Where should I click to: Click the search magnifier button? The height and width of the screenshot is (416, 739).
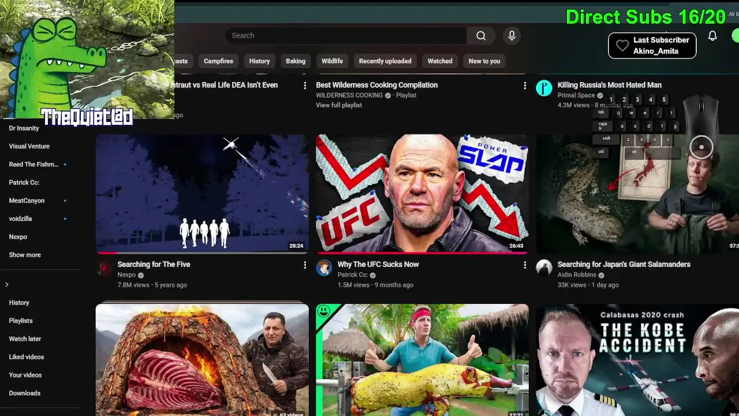[481, 36]
